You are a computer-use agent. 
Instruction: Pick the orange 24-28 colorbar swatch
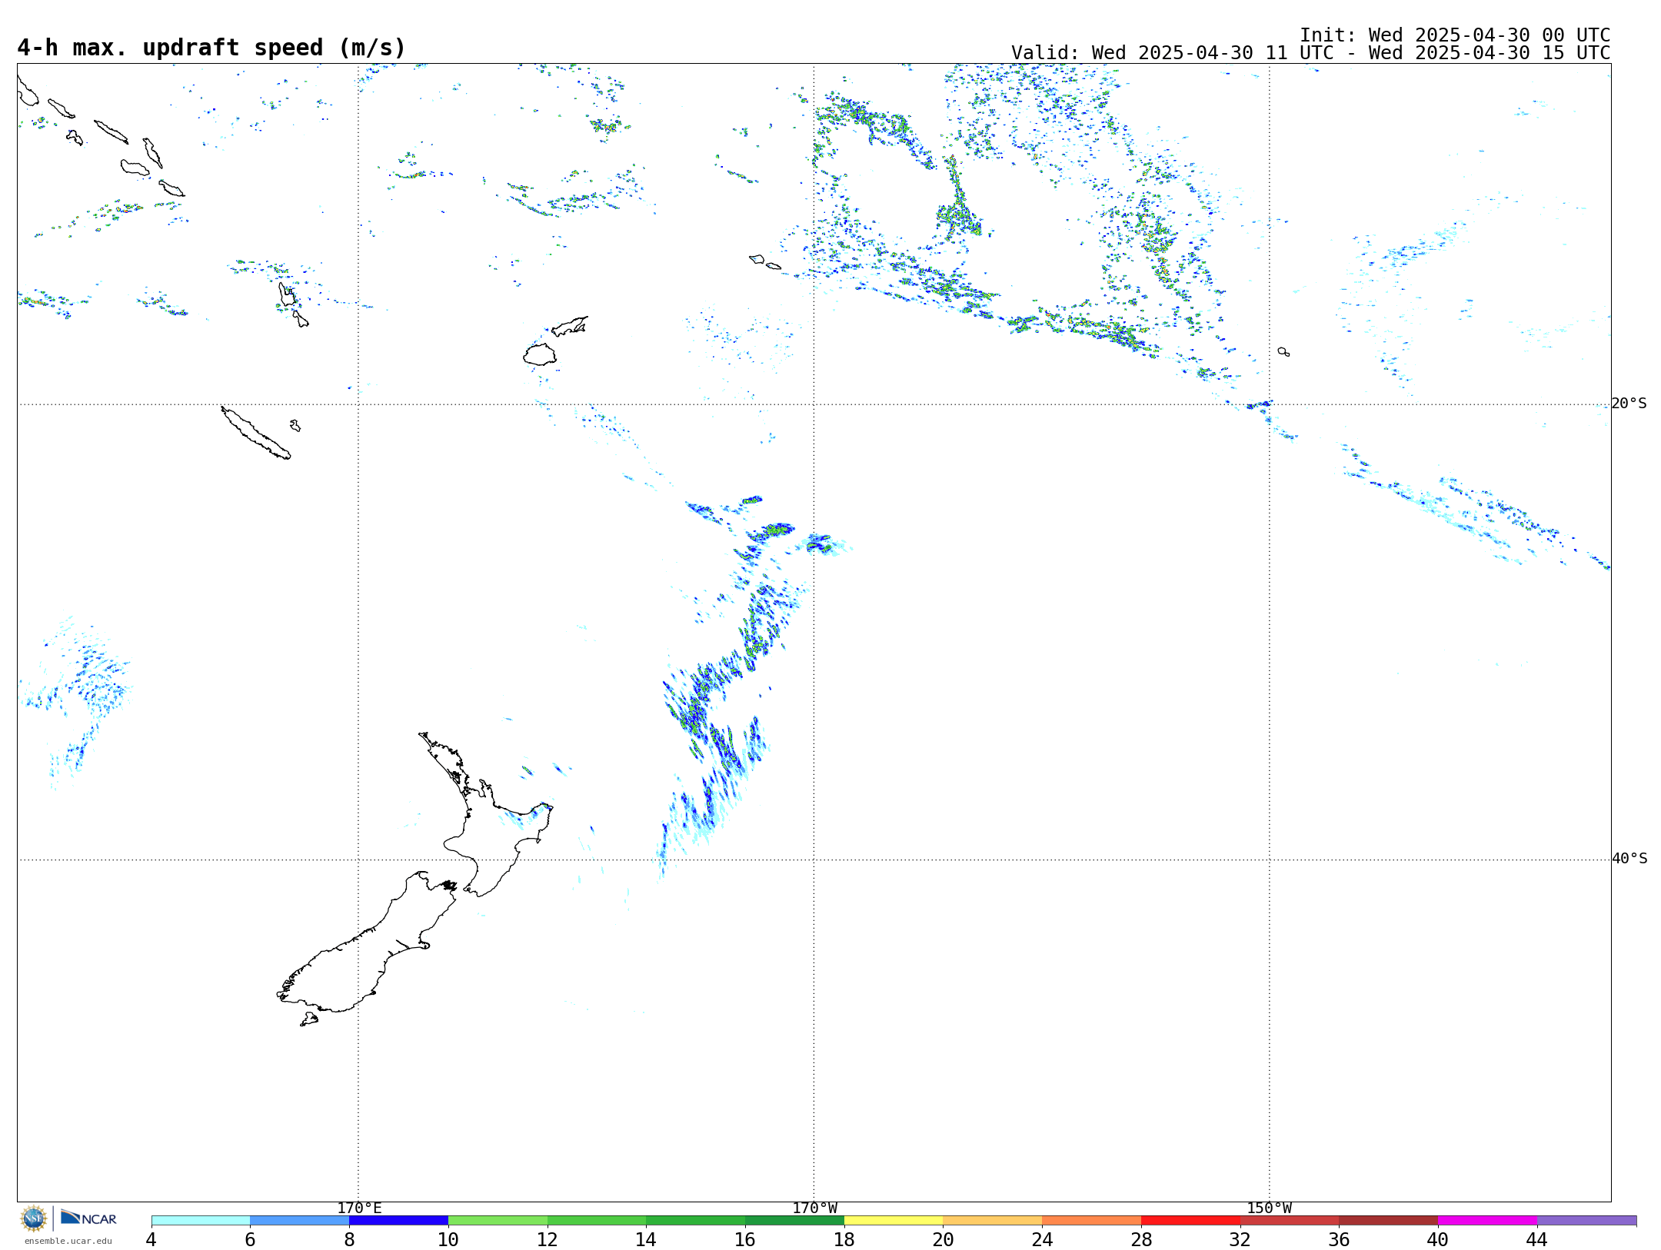[x=1092, y=1221]
